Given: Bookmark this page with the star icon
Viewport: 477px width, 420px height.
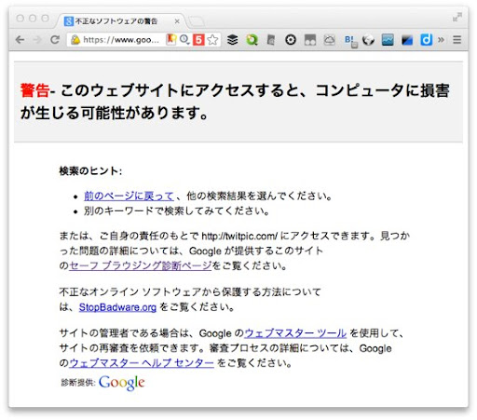Looking at the screenshot, I should [212, 40].
